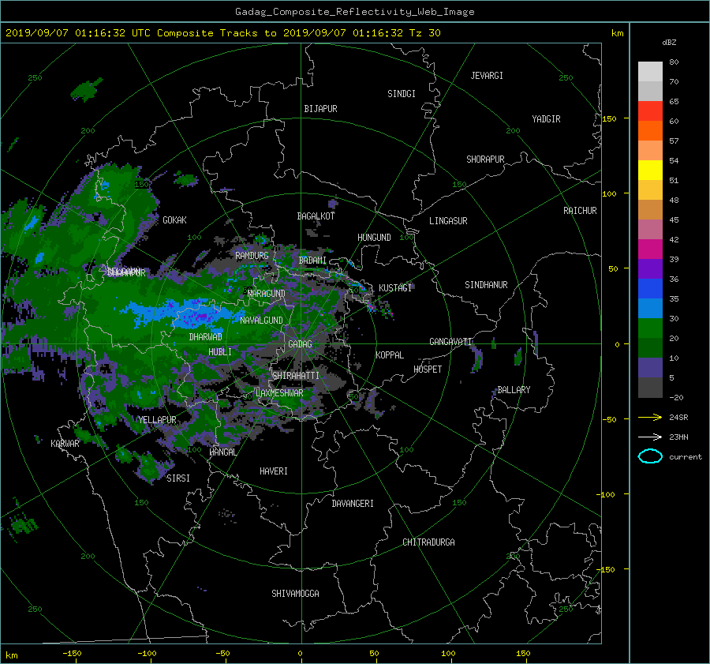The height and width of the screenshot is (664, 710).
Task: Click the SHIVAMOGGA label
Action: click(x=295, y=594)
